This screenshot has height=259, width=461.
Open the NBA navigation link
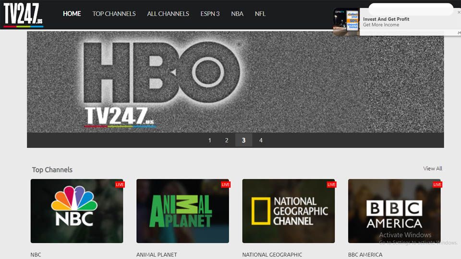click(x=237, y=14)
